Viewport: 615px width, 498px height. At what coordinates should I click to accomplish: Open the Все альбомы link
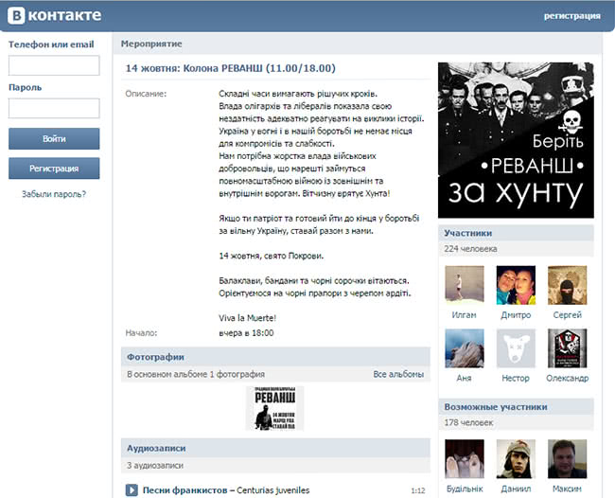click(x=398, y=374)
